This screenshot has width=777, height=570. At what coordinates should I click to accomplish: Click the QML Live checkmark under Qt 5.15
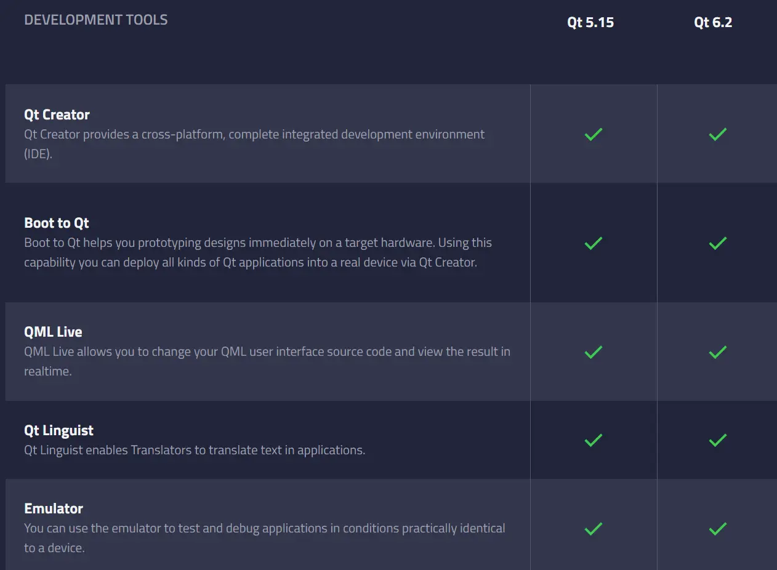(x=594, y=352)
